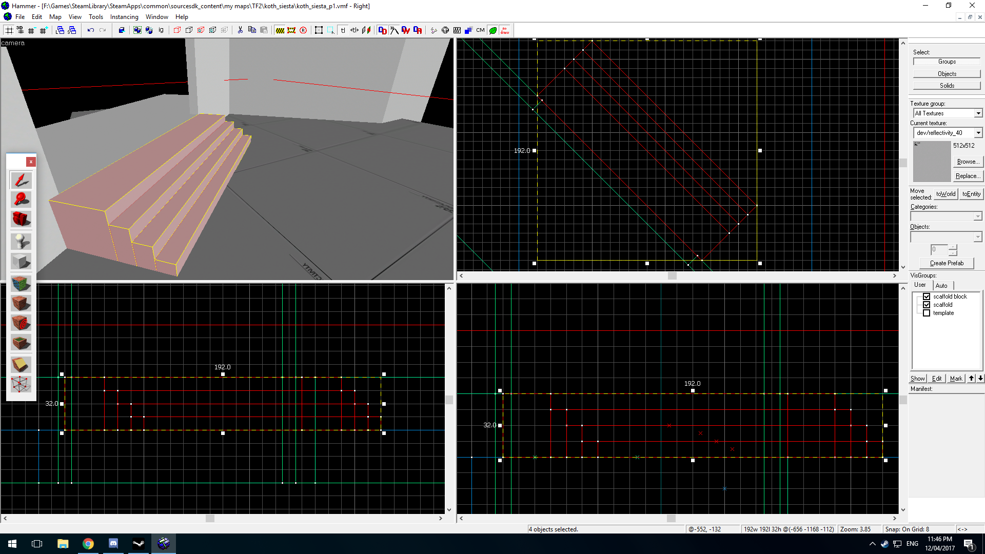Toggle the radius culling 'R' button
985x554 pixels.
303,30
